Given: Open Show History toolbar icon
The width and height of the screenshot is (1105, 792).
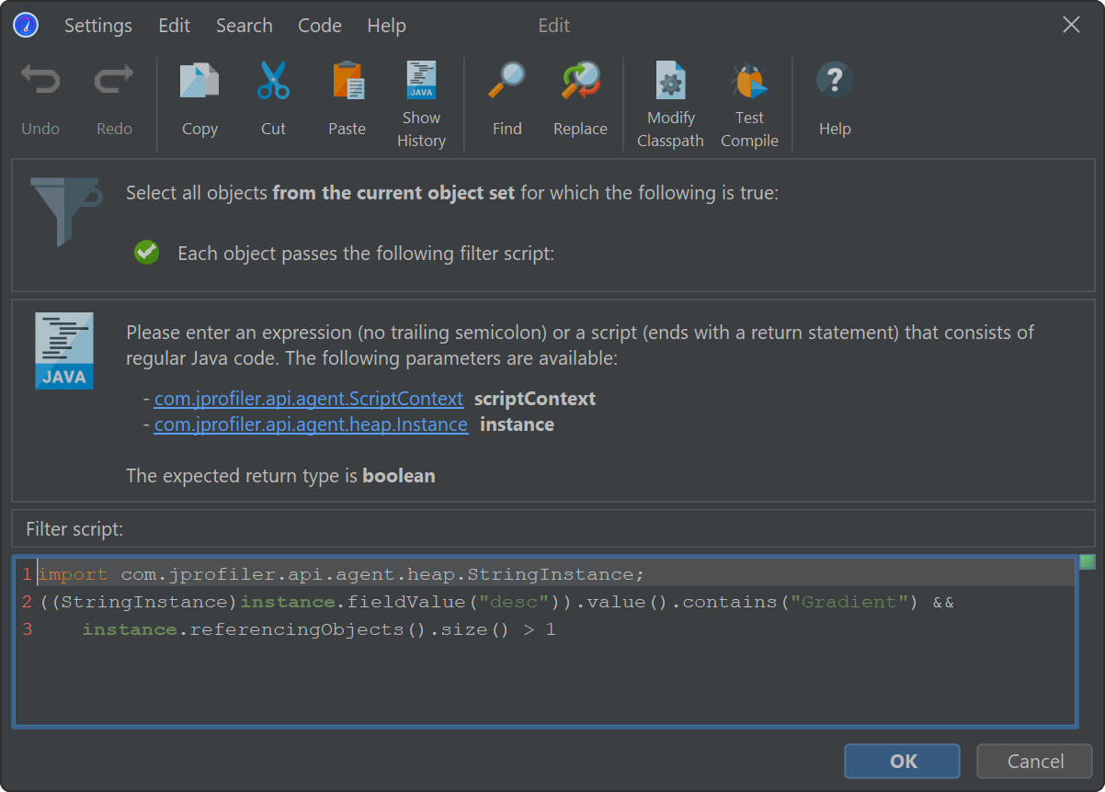Looking at the screenshot, I should point(421,80).
